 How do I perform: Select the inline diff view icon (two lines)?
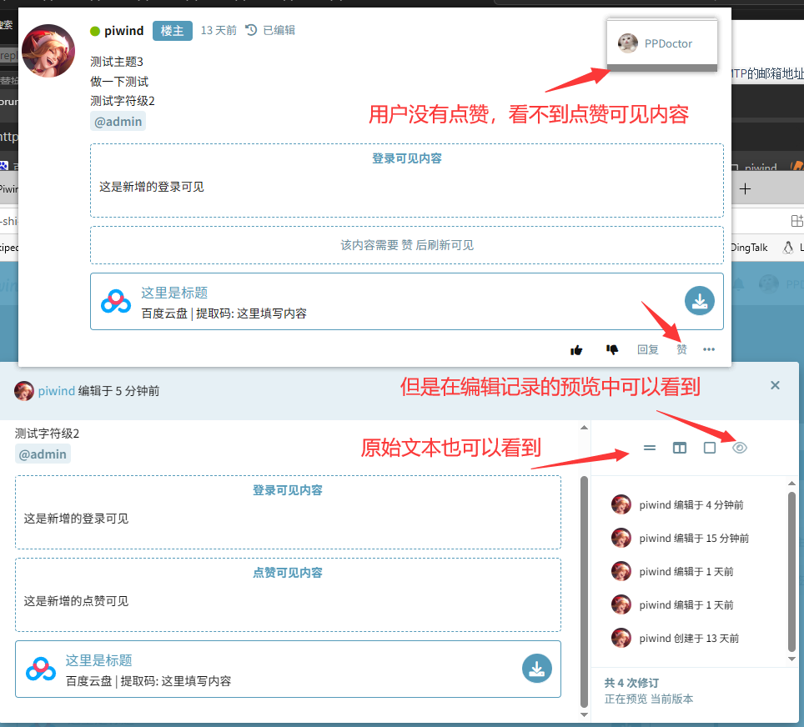point(650,448)
